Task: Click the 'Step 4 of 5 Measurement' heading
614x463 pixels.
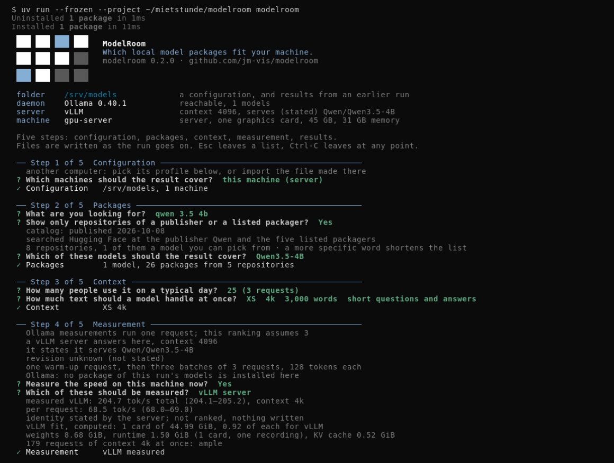Action: [x=88, y=325]
